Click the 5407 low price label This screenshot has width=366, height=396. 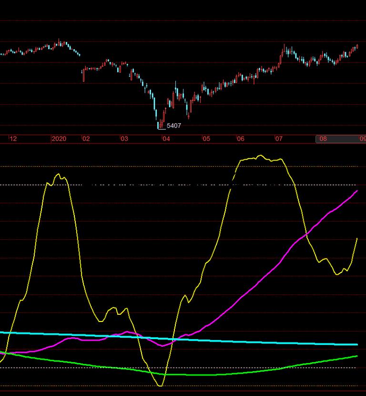pyautogui.click(x=173, y=126)
